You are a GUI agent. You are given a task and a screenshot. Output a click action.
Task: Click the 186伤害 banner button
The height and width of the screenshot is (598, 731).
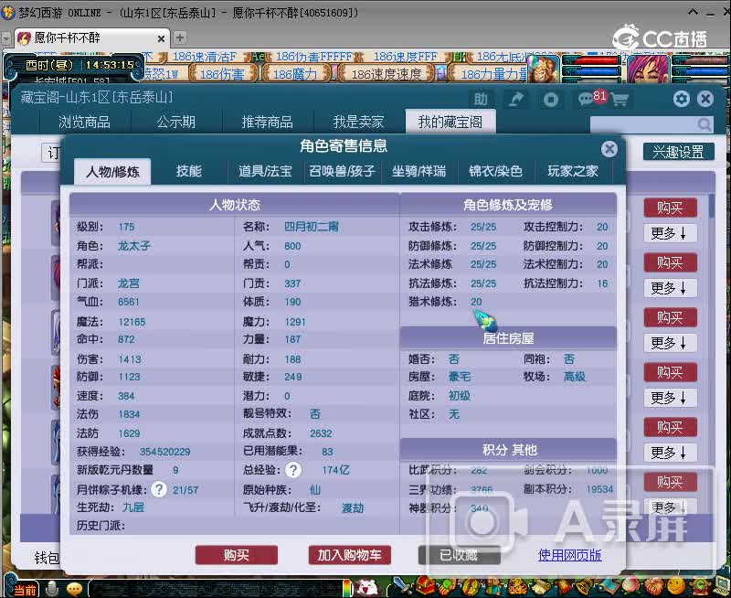222,74
